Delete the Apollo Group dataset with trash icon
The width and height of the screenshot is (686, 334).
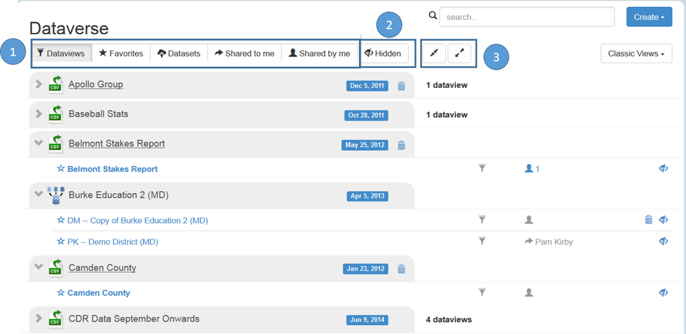pos(401,86)
